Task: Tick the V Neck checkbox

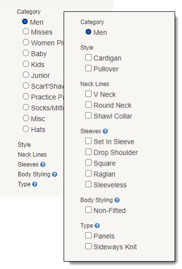Action: 88,94
